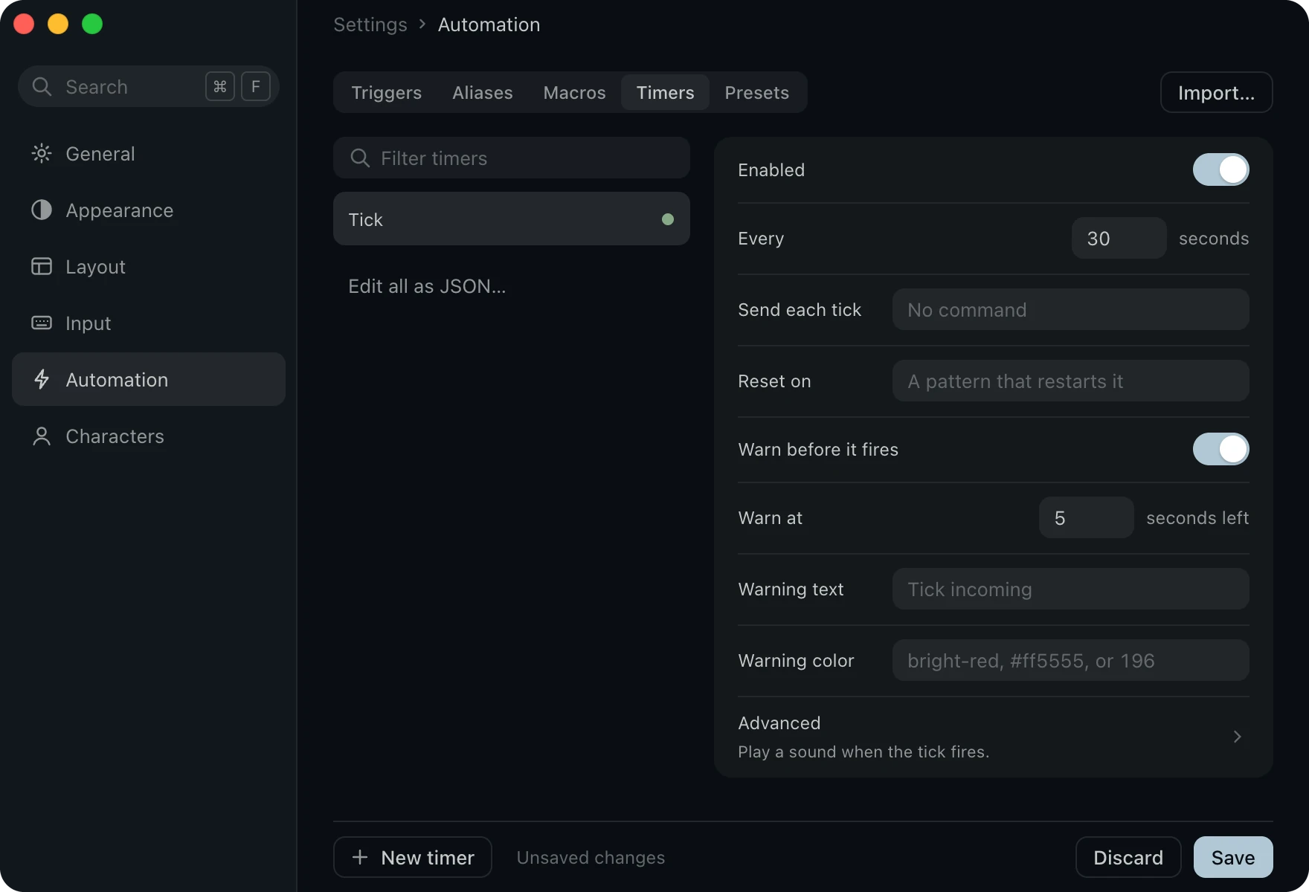The image size is (1309, 892).
Task: Click the F key shortcut badge
Action: (x=256, y=87)
